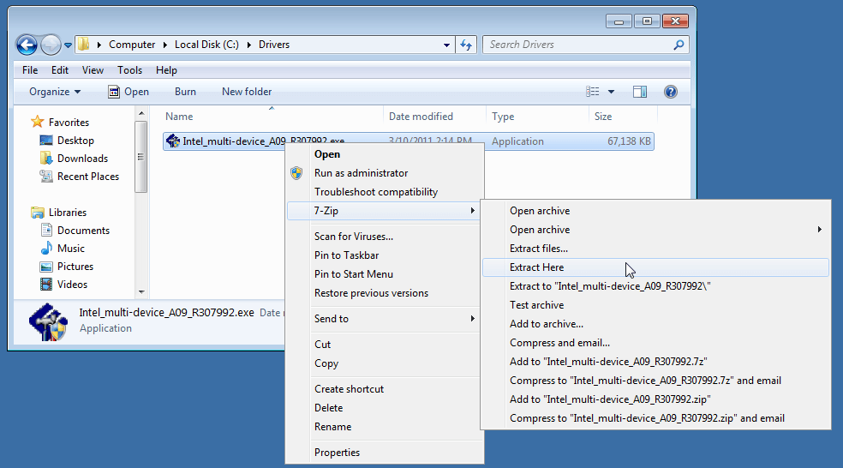Toggle the preview pane icon
The width and height of the screenshot is (843, 468).
click(640, 92)
